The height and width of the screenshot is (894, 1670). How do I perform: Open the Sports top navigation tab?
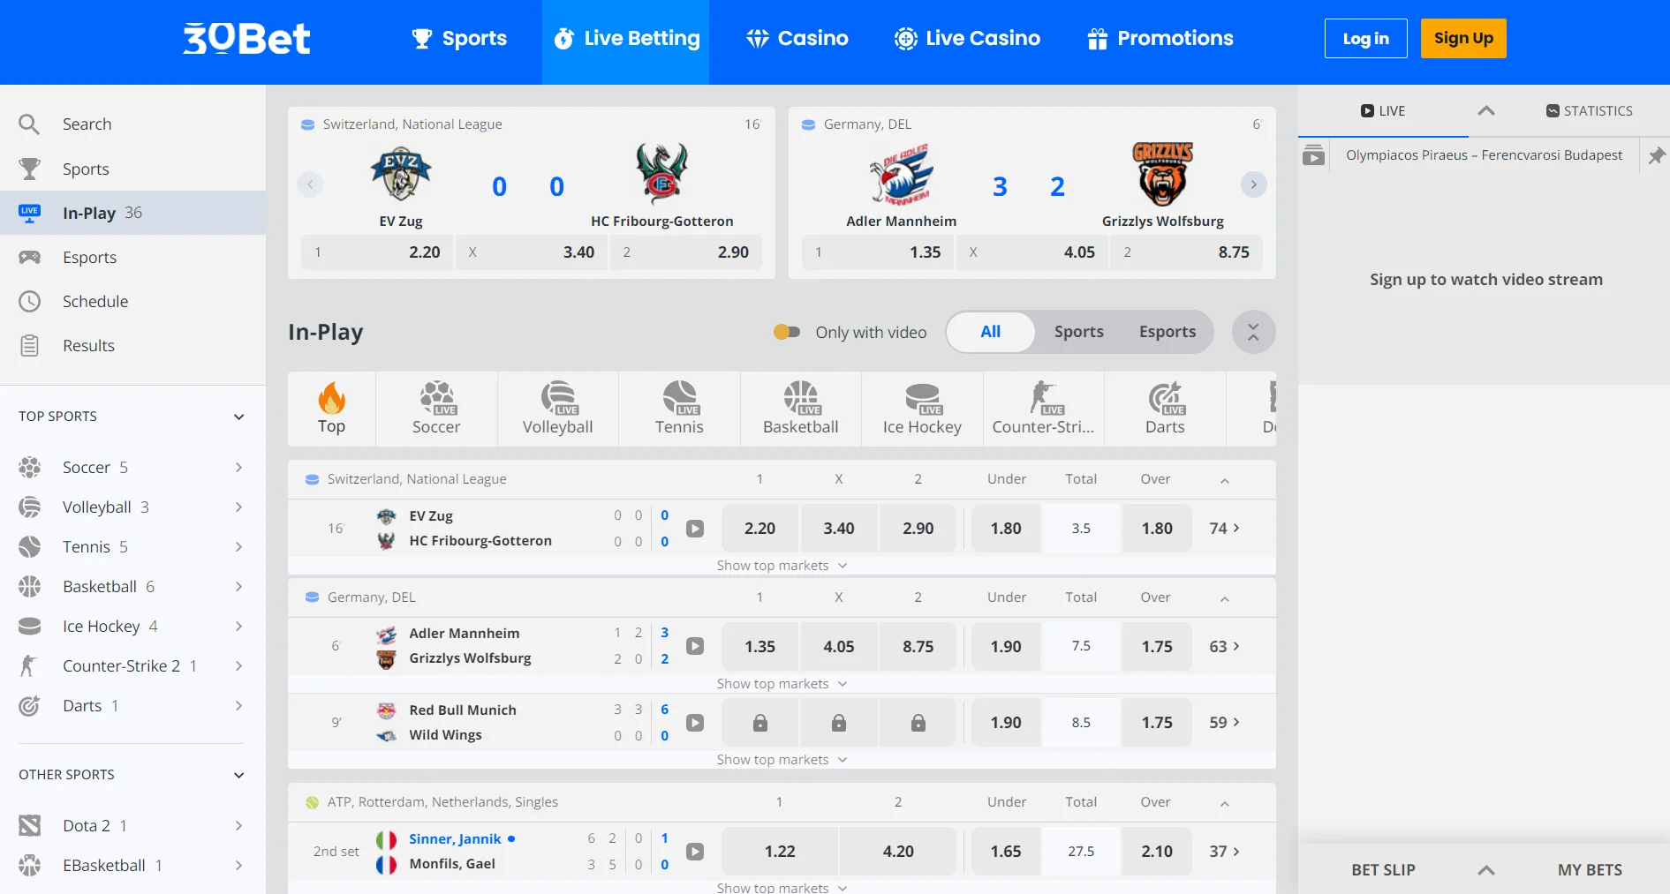[x=459, y=39]
